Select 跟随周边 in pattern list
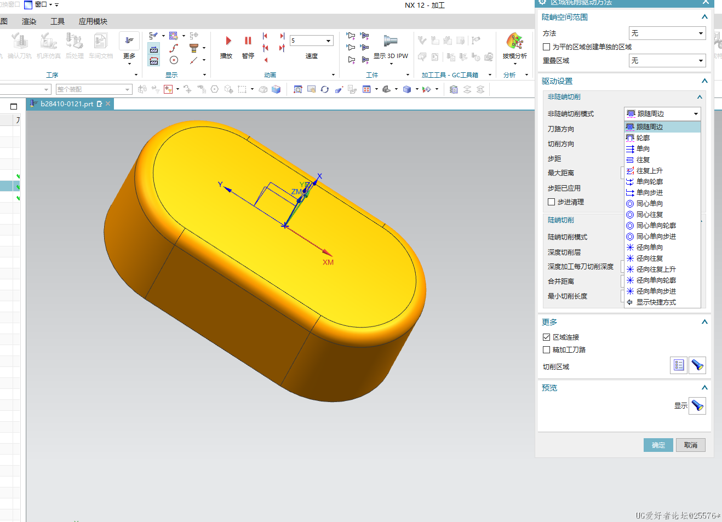This screenshot has width=722, height=522. coord(662,127)
